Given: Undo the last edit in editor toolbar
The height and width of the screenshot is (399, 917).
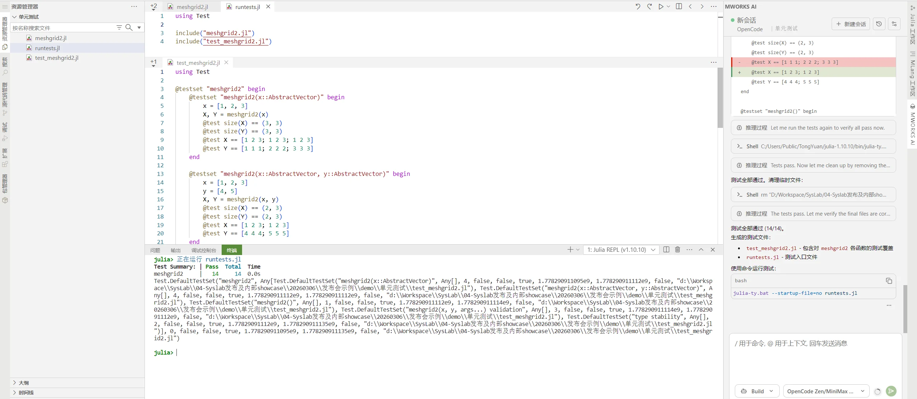Looking at the screenshot, I should click(638, 6).
